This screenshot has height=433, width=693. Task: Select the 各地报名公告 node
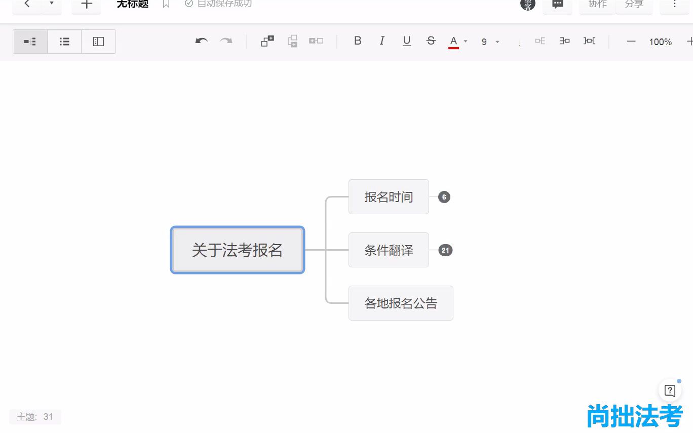point(401,303)
